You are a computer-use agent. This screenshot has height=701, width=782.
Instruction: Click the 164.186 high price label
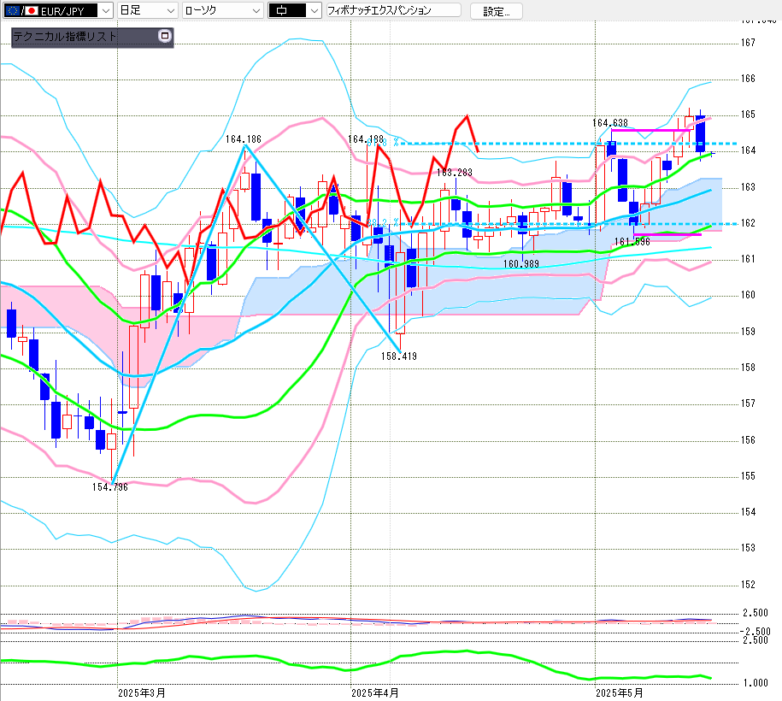click(244, 139)
